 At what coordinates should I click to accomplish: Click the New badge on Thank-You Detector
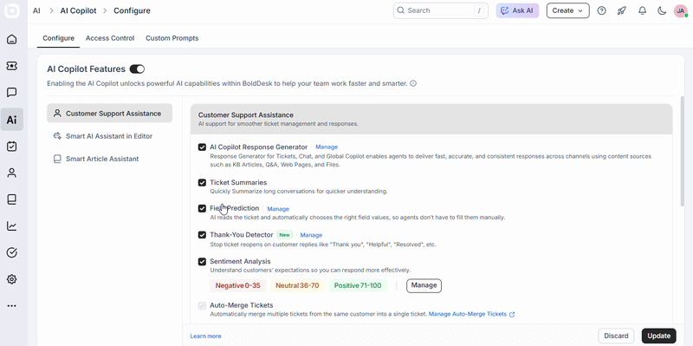tap(285, 235)
